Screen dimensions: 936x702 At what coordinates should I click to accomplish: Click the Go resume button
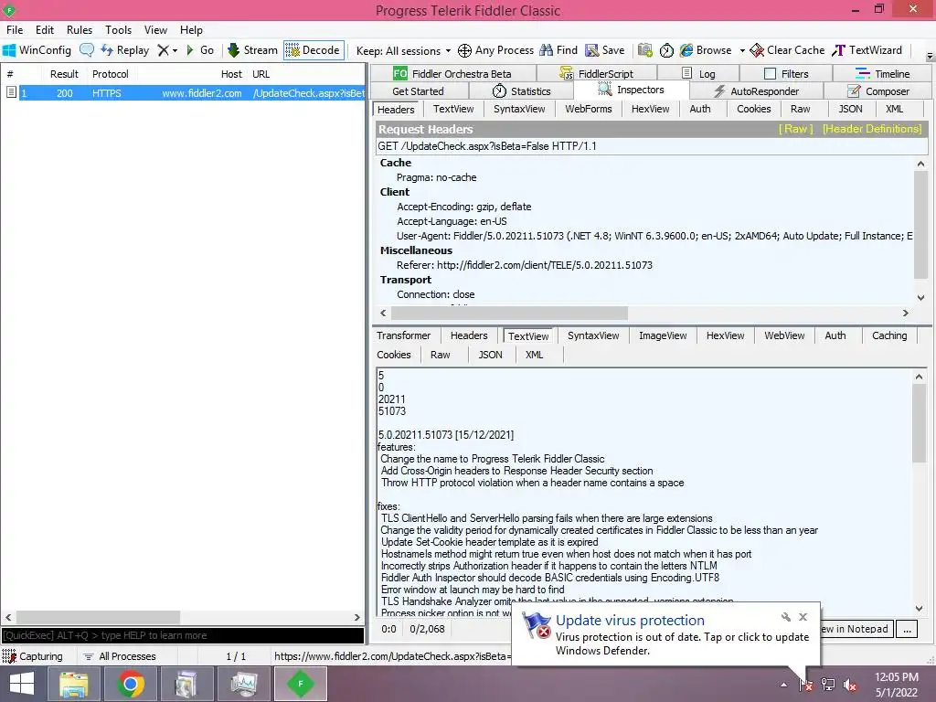[x=200, y=50]
